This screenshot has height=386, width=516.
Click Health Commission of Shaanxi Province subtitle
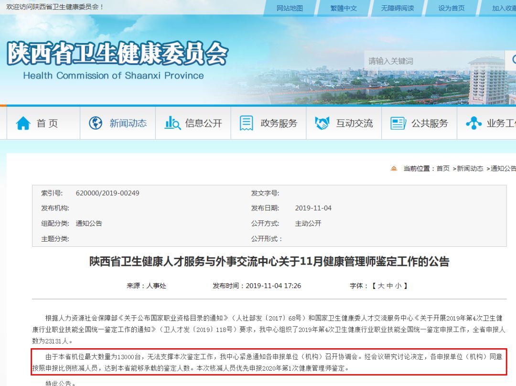(114, 76)
